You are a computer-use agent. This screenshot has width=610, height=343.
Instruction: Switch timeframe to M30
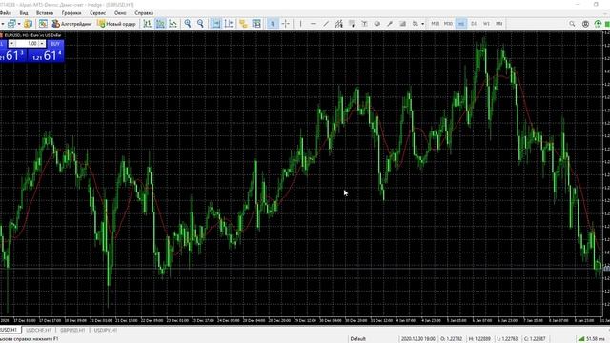[x=448, y=24]
